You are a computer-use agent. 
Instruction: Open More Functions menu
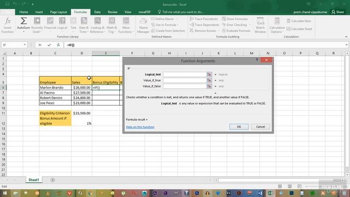pos(126,25)
